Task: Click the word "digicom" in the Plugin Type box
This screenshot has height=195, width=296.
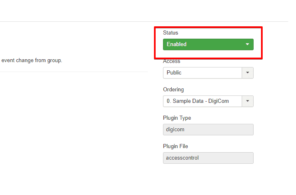Action: pyautogui.click(x=175, y=130)
